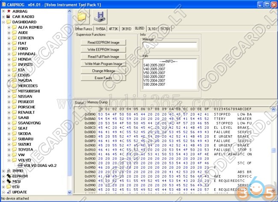This screenshot has height=202, width=278.
Task: Select VW in the dashboard tree
Action: 21,155
